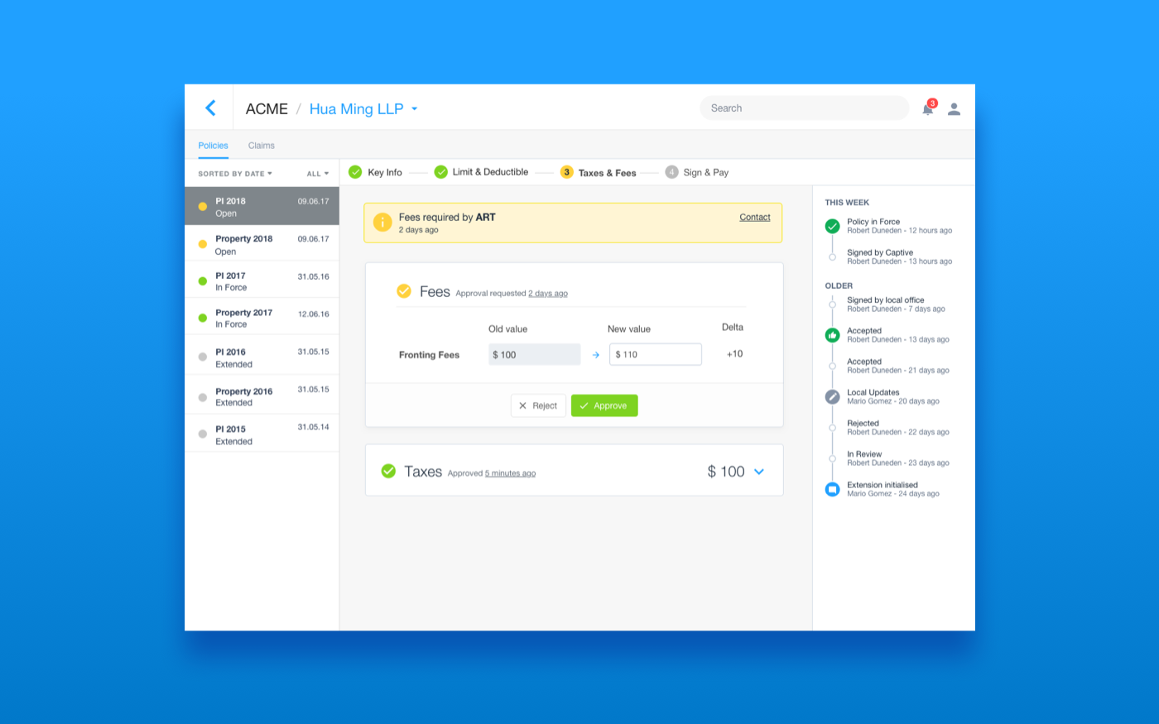Click the green approved icon beside Taxes
Screen dimensions: 1159x724
click(x=388, y=471)
